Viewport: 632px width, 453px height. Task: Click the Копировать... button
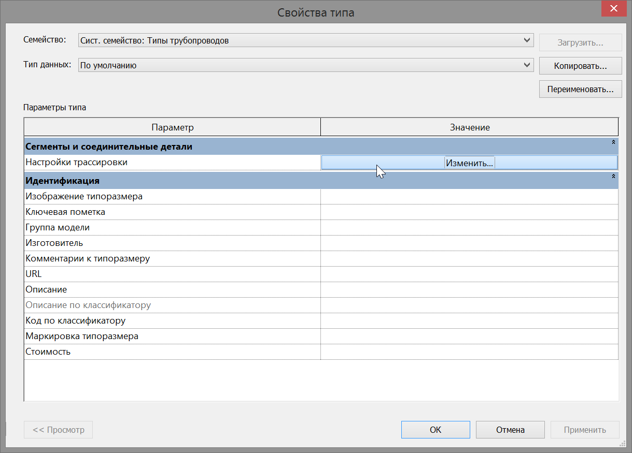click(x=580, y=66)
